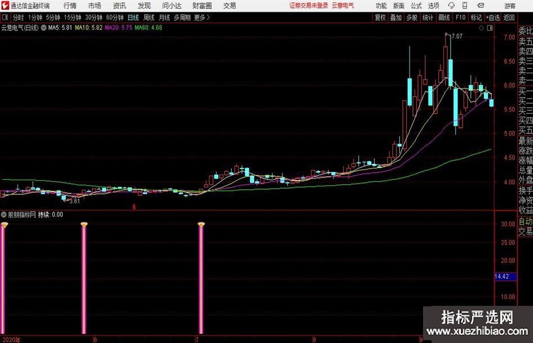The width and height of the screenshot is (533, 343).
Task: Click the 14.42 highlighted axis value
Action: [505, 277]
